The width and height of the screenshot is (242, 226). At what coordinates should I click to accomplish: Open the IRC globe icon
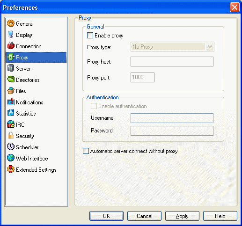click(11, 124)
